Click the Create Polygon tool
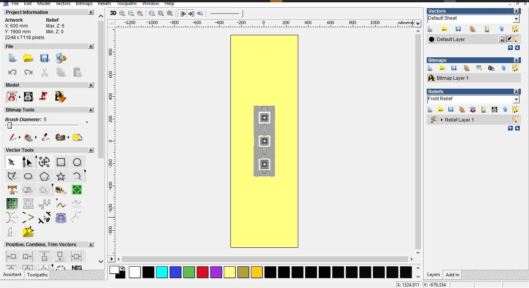The image size is (529, 288). point(45,177)
